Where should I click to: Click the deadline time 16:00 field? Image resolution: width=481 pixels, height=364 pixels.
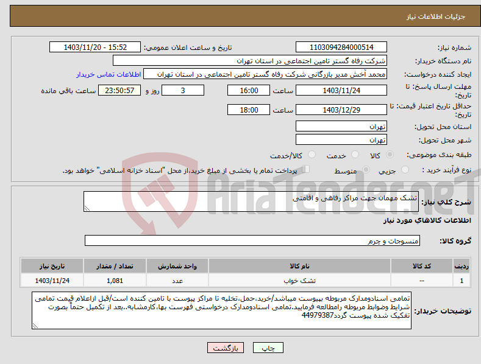pos(249,90)
